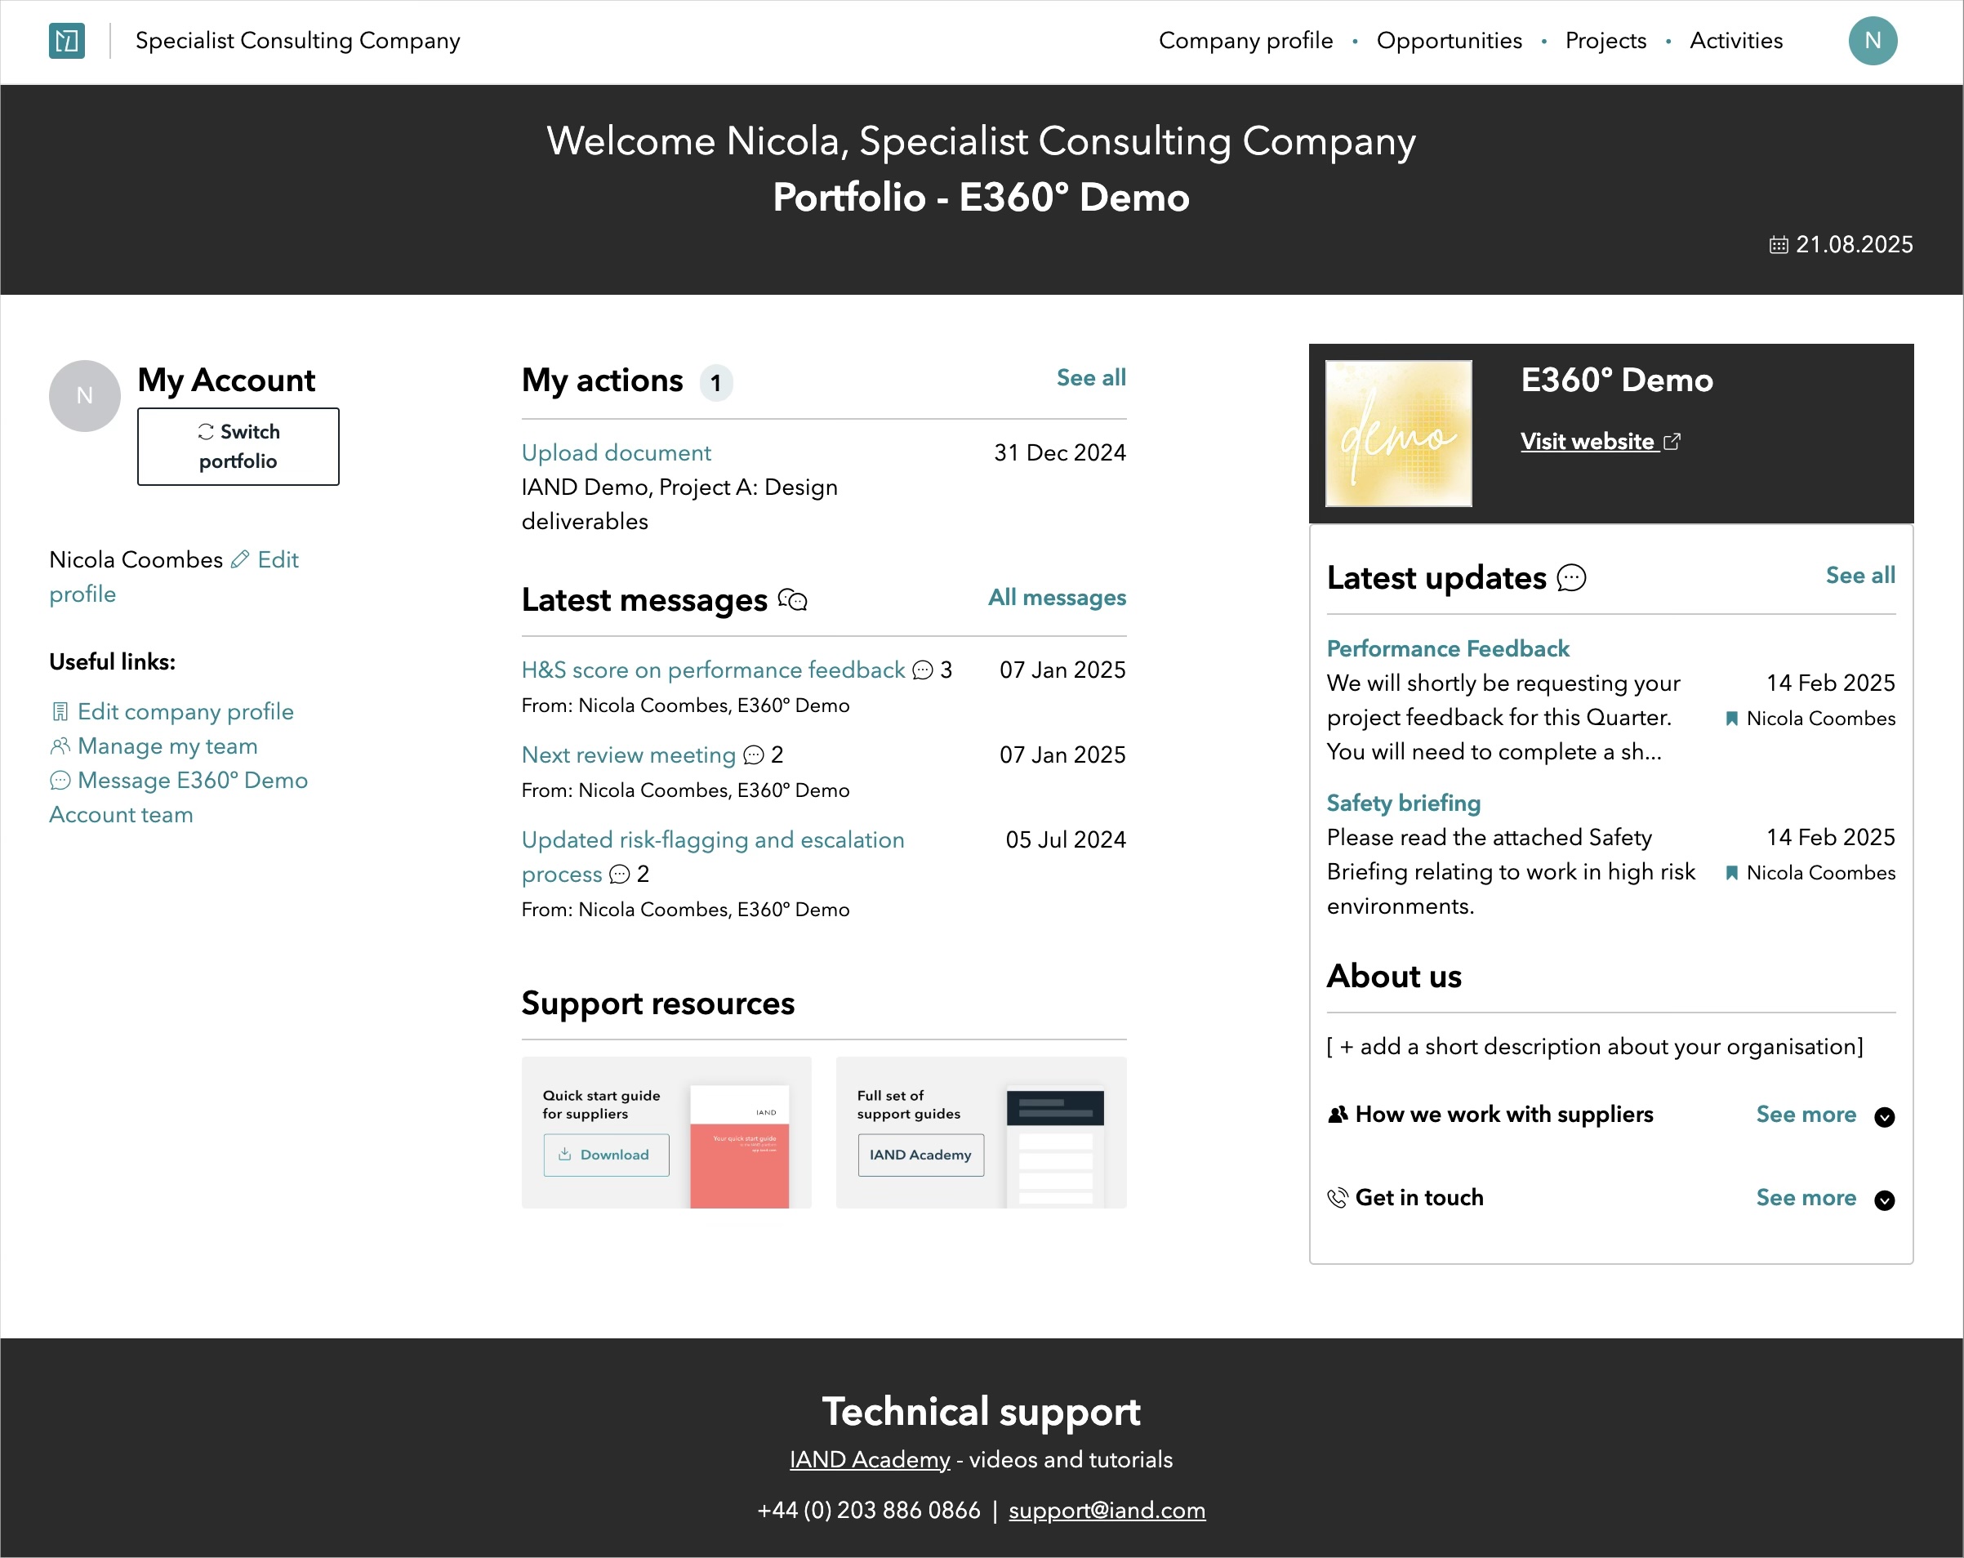
Task: Click See more for Get in touch
Action: 1806,1198
